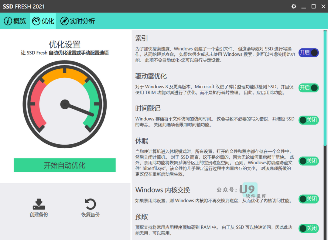
Task: Toggle the 驱动器优化 switch
Action: pos(309,88)
